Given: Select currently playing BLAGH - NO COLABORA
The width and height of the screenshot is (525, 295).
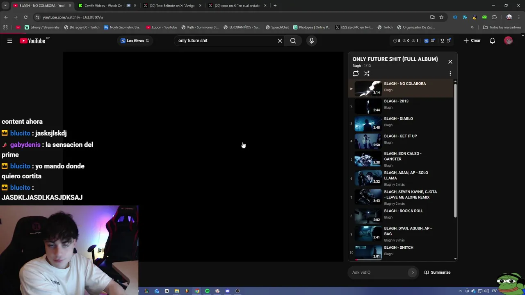Looking at the screenshot, I should tap(401, 88).
